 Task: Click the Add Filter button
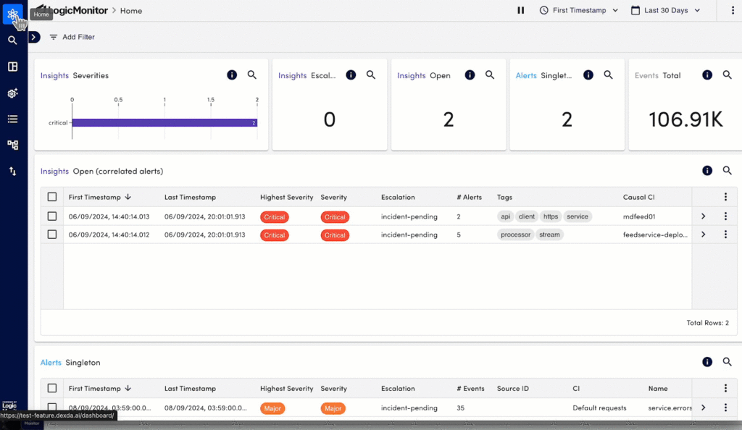click(72, 36)
